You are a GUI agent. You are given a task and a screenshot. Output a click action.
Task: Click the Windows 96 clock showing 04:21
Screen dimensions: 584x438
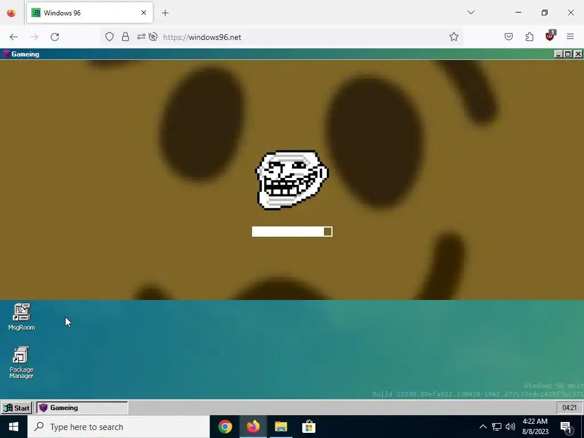click(569, 408)
